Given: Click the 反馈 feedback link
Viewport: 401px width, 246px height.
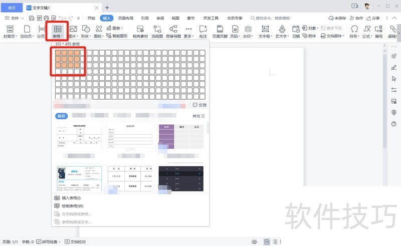Looking at the screenshot, I should [199, 105].
